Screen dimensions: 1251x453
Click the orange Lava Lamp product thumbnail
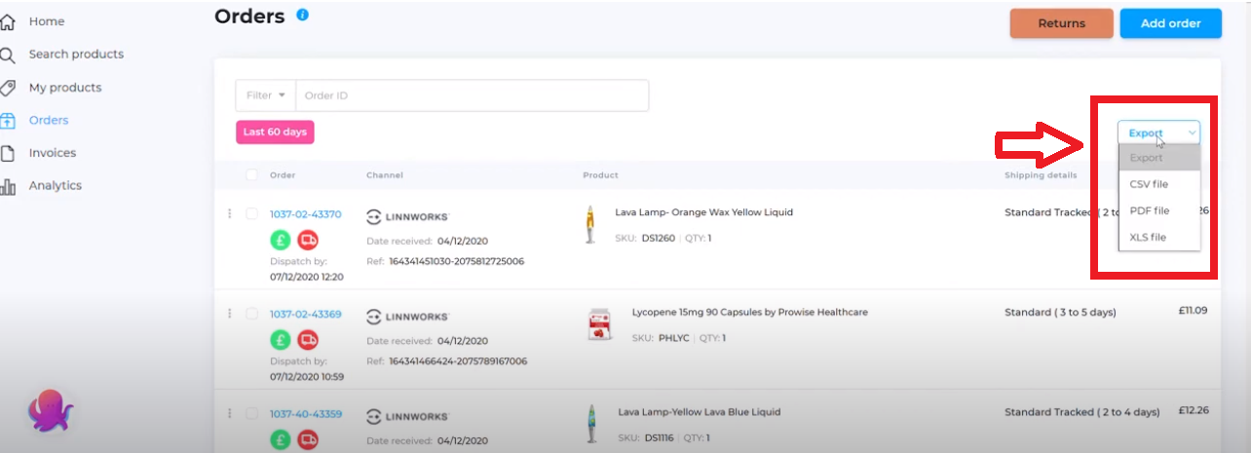click(x=589, y=224)
